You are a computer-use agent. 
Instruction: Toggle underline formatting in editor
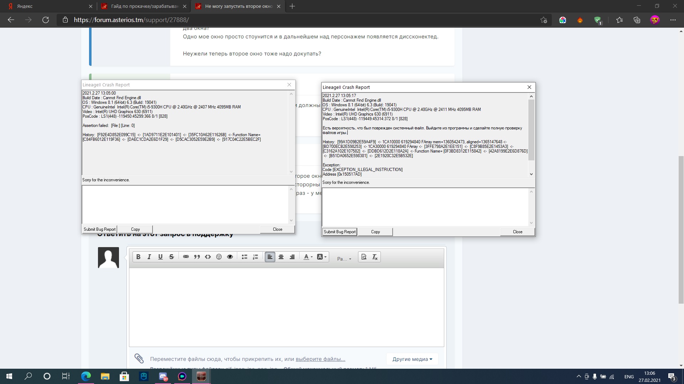click(160, 257)
